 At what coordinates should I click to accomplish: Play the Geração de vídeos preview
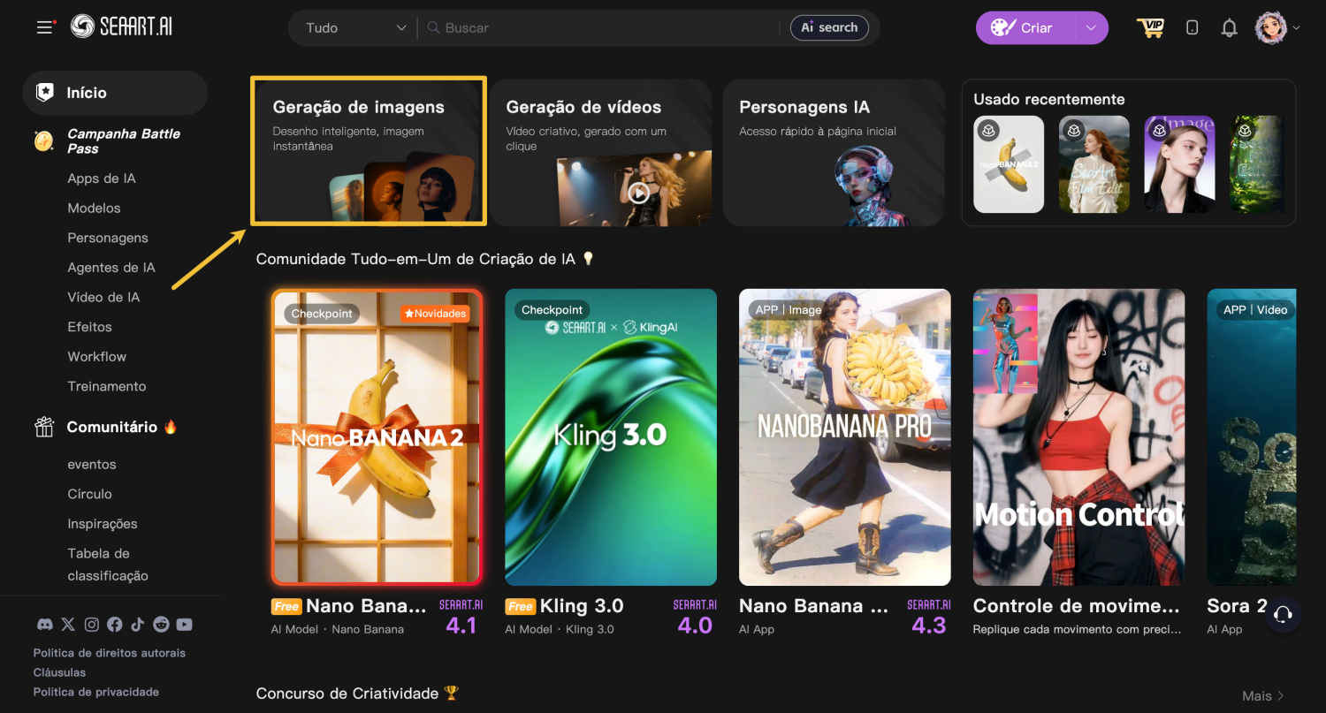point(638,192)
